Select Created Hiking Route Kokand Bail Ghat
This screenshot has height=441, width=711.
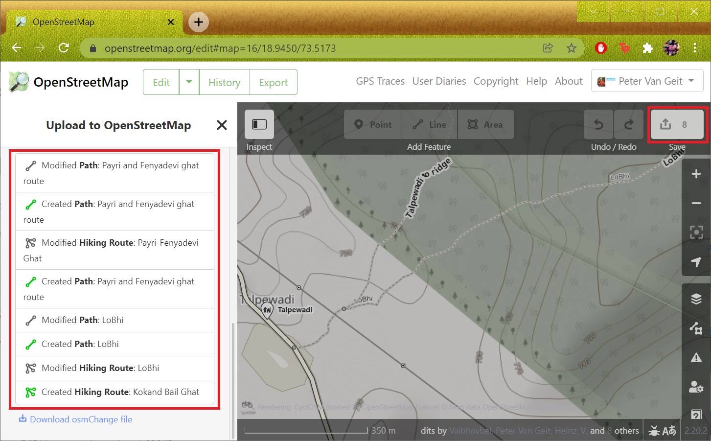[x=115, y=392]
